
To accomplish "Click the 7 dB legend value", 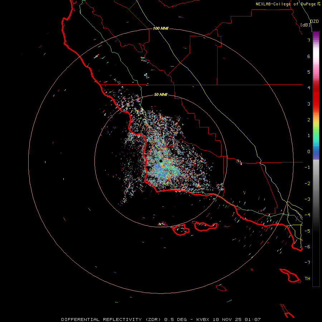I will [x=309, y=40].
